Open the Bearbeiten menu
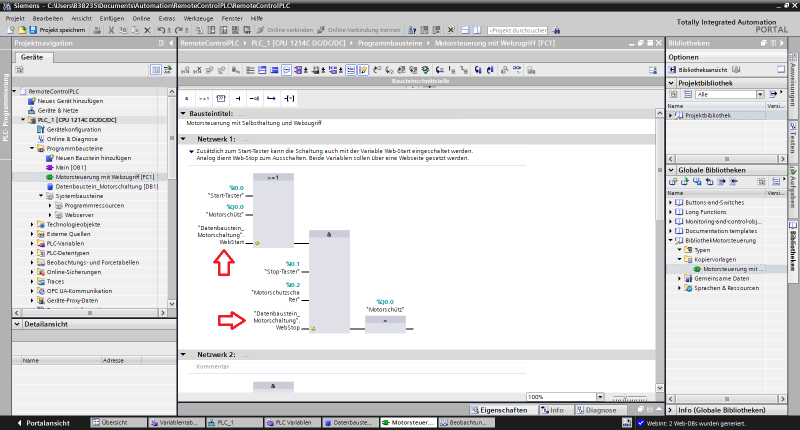 tap(48, 18)
